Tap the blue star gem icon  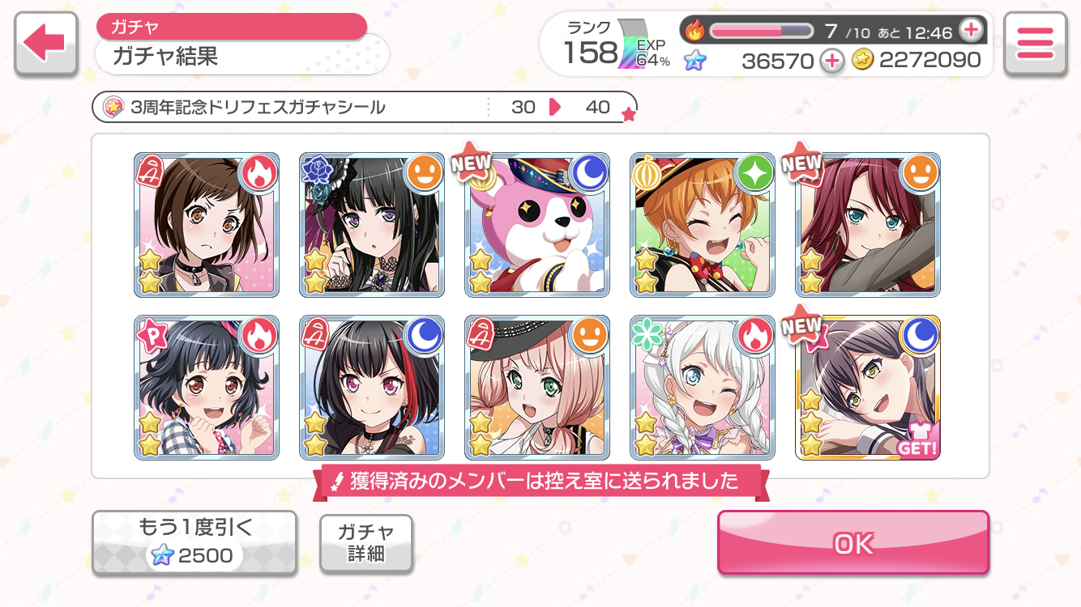pos(694,60)
